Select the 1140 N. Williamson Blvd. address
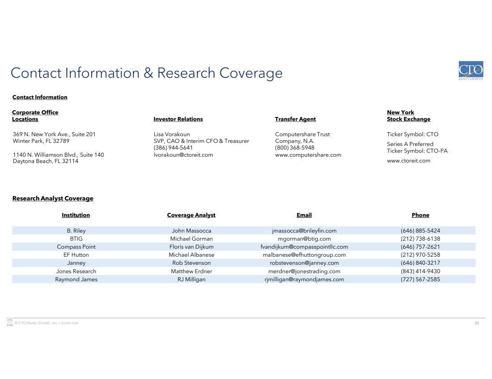Image resolution: width=492 pixels, height=379 pixels. [x=58, y=155]
